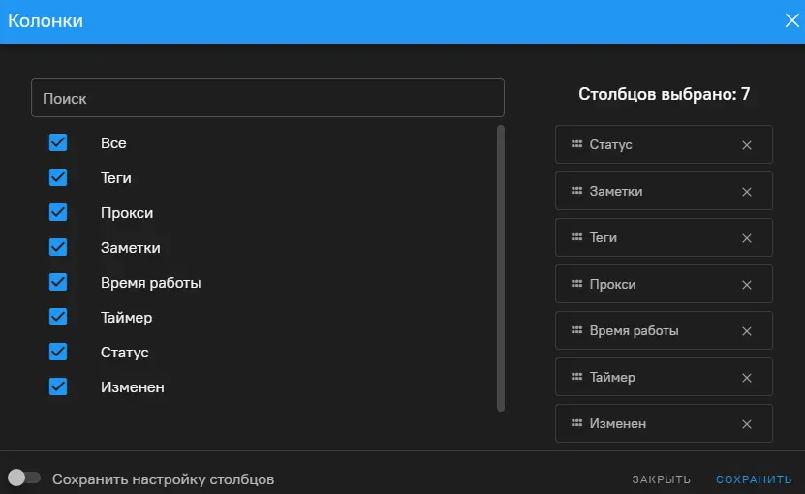Click drag handle icon on Заметки chip

coord(576,191)
